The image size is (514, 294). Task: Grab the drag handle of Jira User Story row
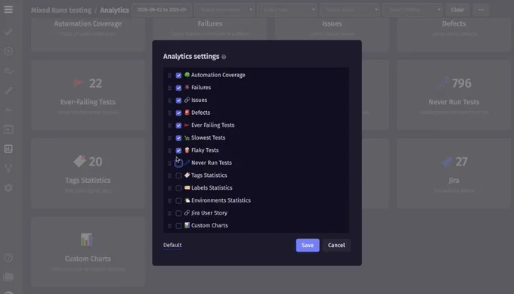[169, 213]
